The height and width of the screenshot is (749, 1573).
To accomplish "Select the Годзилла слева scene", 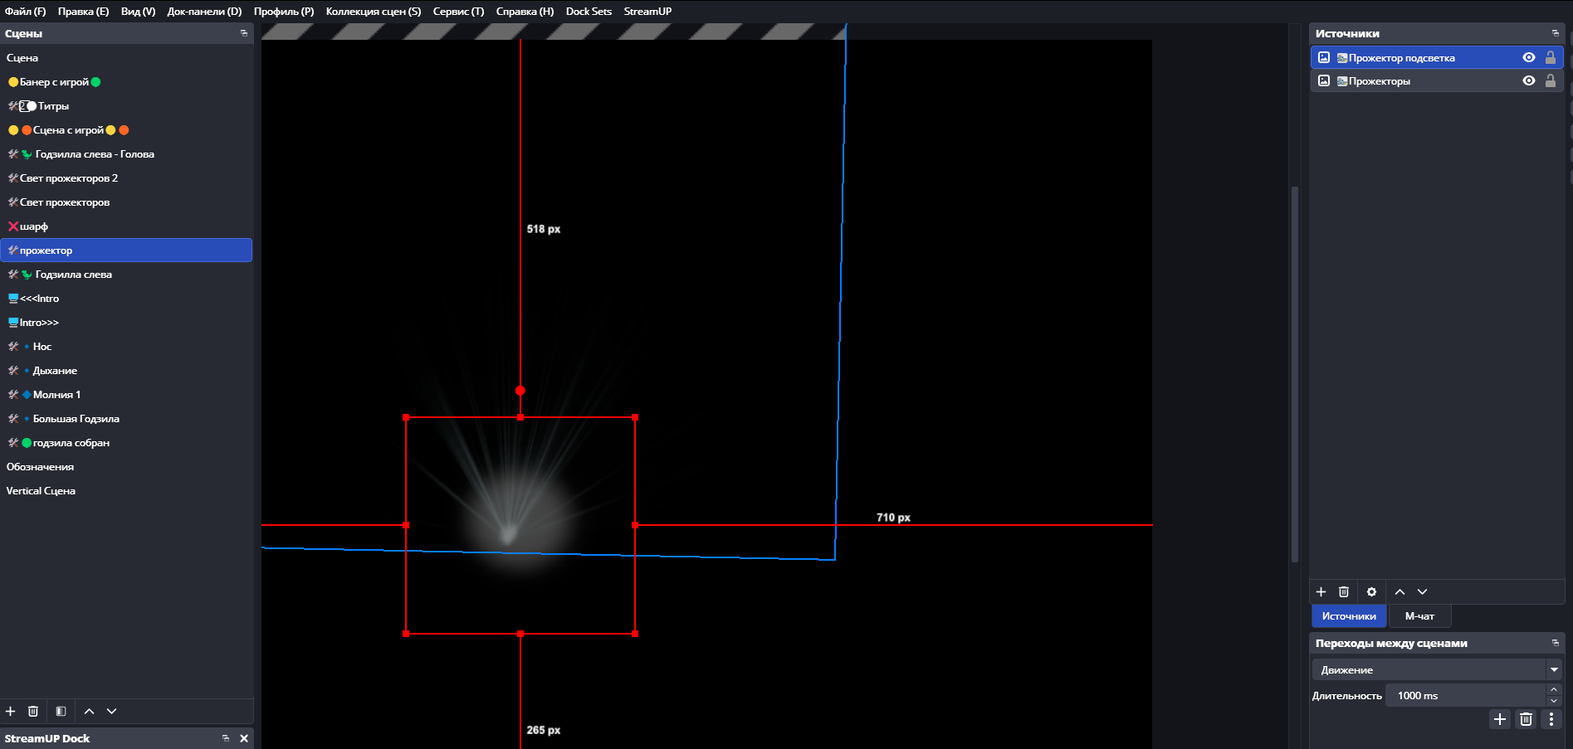I will pyautogui.click(x=73, y=275).
